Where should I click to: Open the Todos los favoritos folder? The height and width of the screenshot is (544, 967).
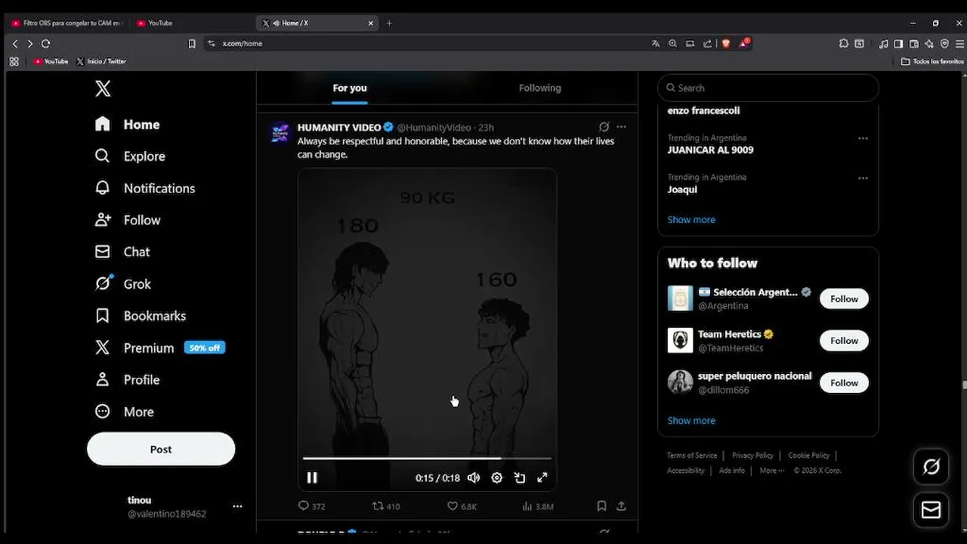click(932, 61)
